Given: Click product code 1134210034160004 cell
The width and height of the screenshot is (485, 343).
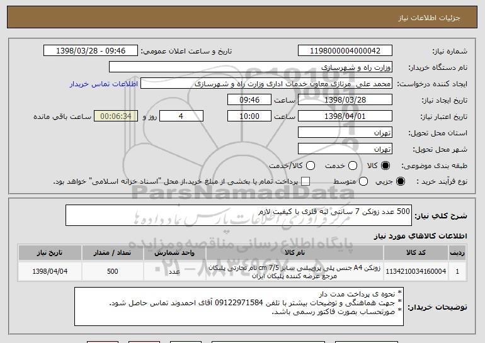Looking at the screenshot, I should (x=416, y=271).
